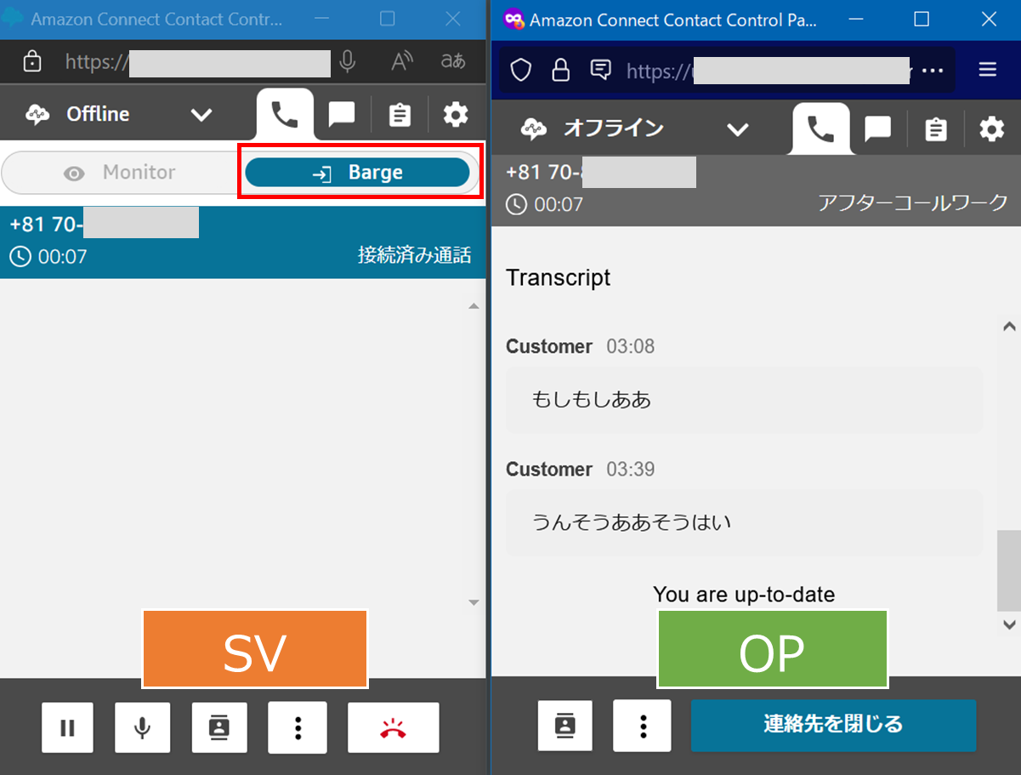
Task: Click the Transcript heading
Action: coord(558,277)
